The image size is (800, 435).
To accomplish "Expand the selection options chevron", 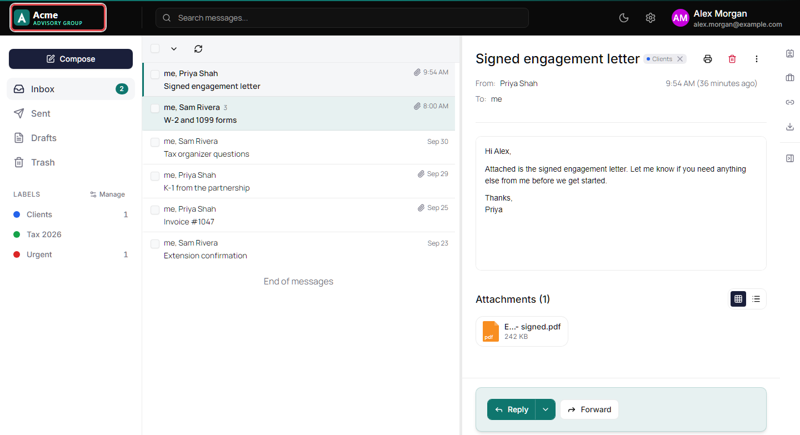I will (x=174, y=49).
